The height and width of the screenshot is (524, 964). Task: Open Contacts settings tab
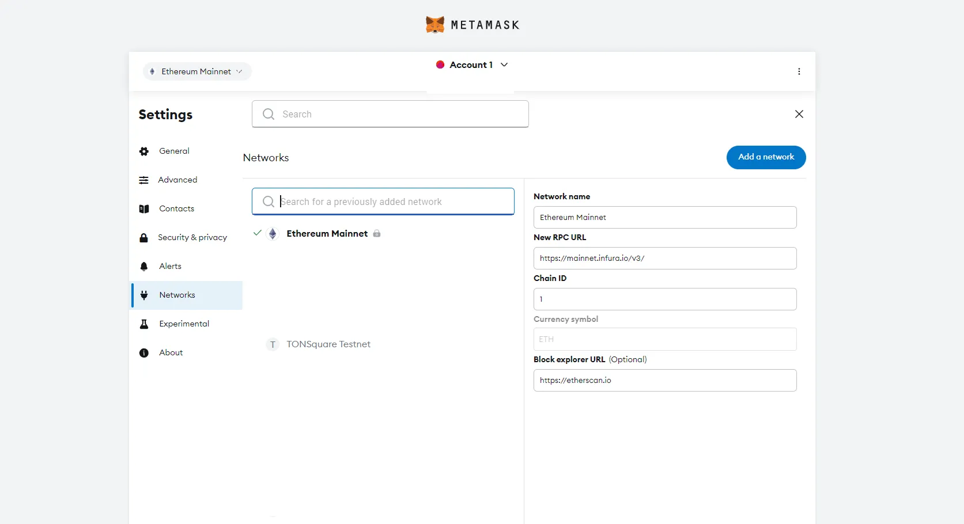[x=187, y=208]
